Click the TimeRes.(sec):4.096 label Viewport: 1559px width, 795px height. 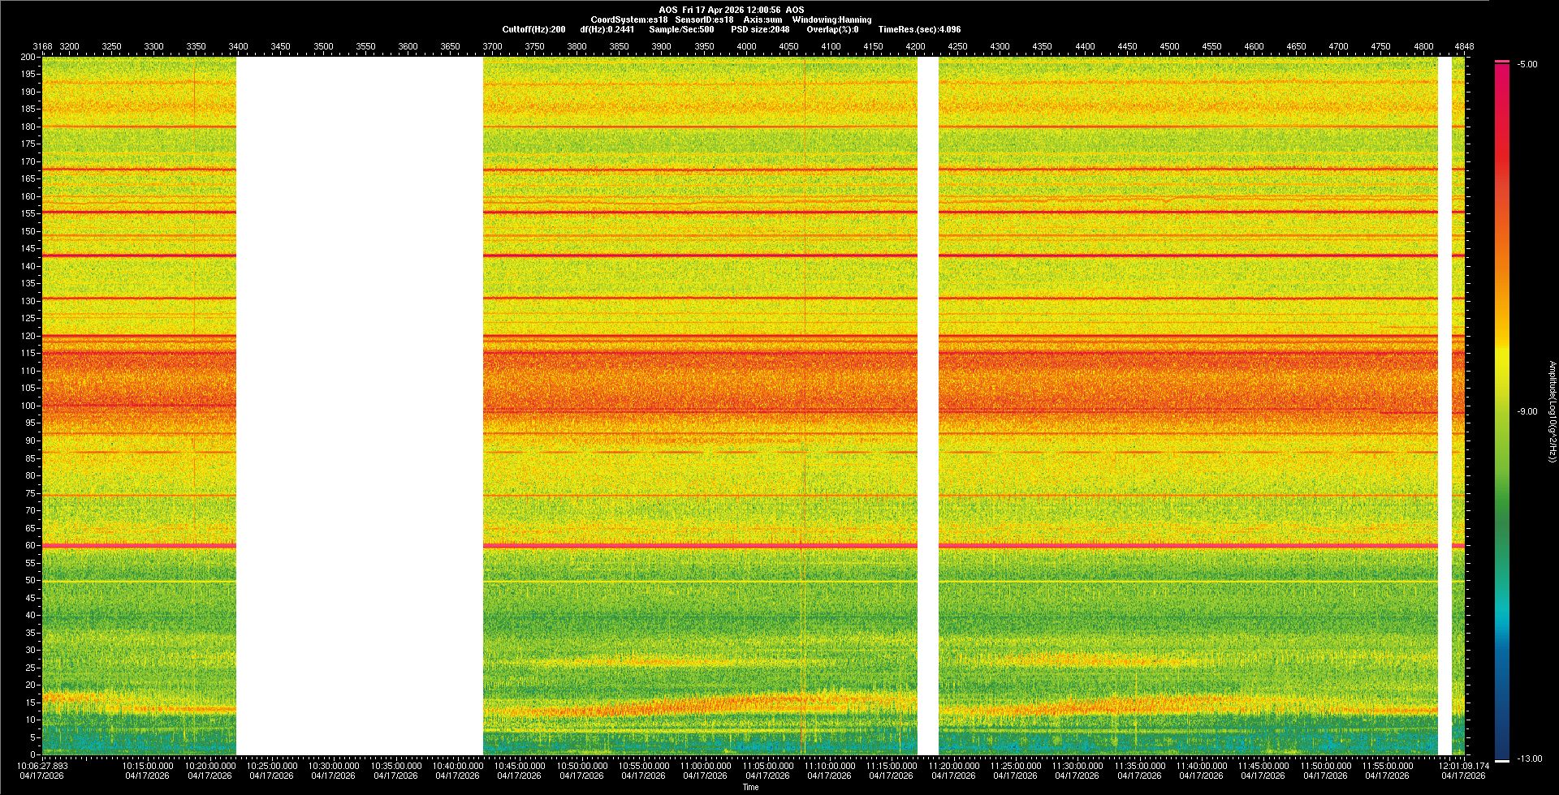(919, 29)
